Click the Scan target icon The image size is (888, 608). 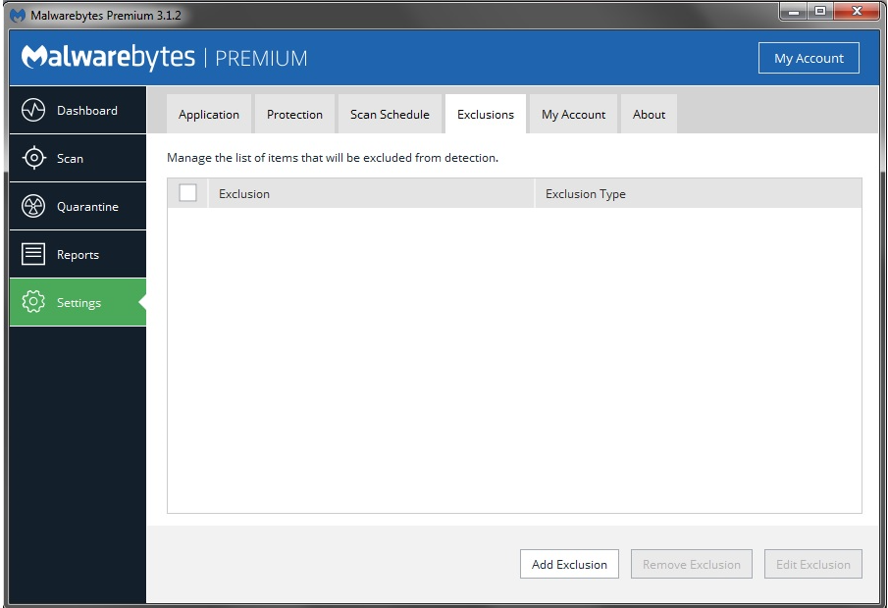coord(33,158)
